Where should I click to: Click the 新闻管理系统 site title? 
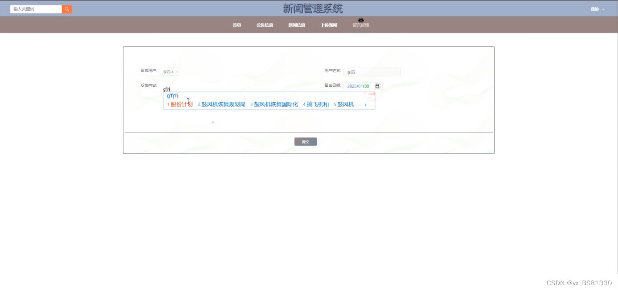(x=313, y=9)
